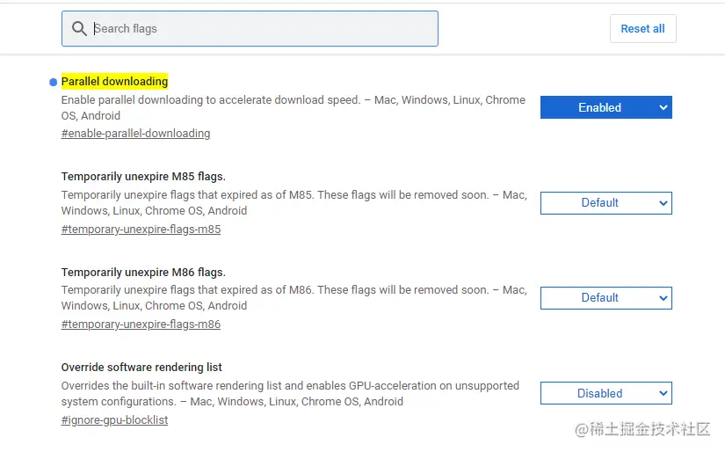This screenshot has height=452, width=725.
Task: Click the M85 flags description paragraph
Action: [293, 203]
